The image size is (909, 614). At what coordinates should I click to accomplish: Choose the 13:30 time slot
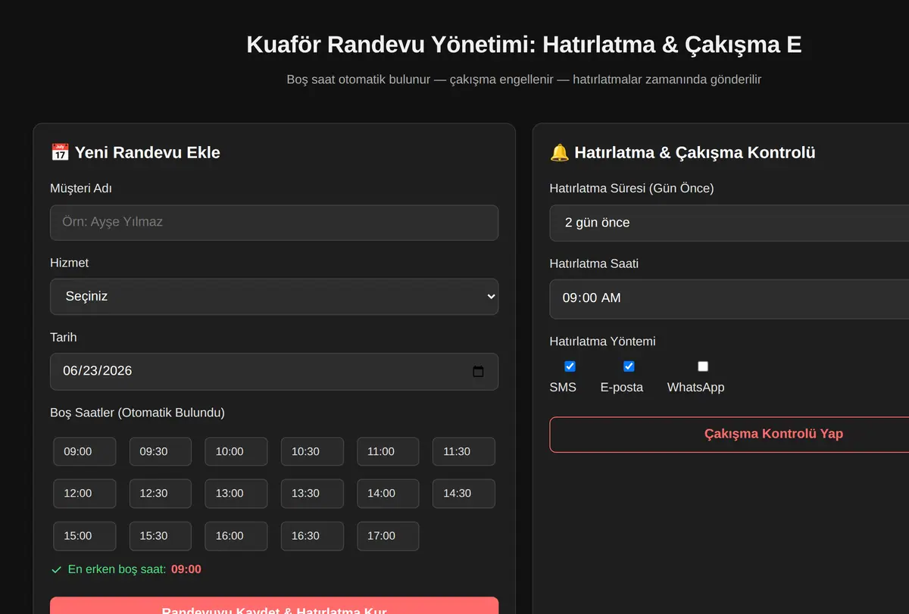click(312, 494)
